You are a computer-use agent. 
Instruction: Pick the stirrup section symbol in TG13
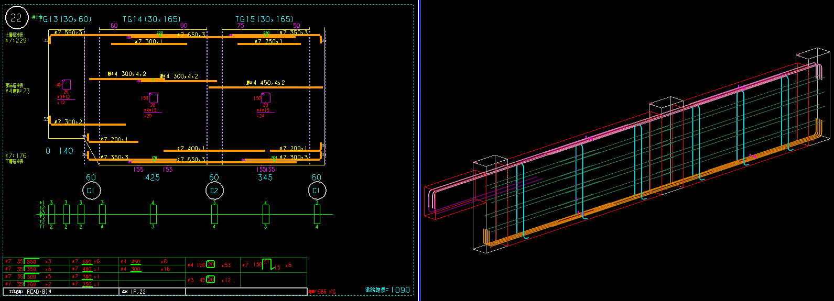(66, 85)
